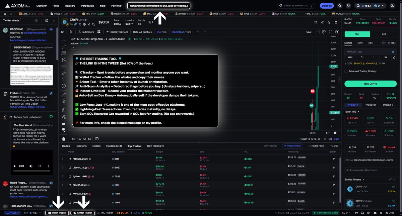Select the text annotation tool on chart
Image resolution: width=402 pixels, height=216 pixels.
coord(64,79)
